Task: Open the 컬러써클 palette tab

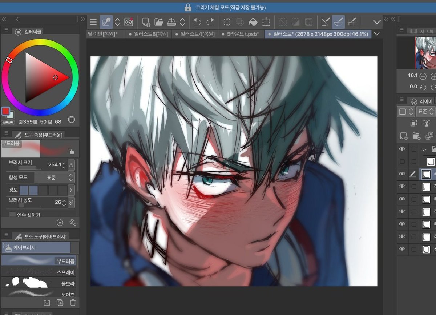Action: click(x=28, y=32)
